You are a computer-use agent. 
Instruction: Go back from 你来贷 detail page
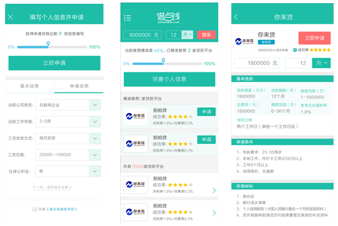point(236,17)
